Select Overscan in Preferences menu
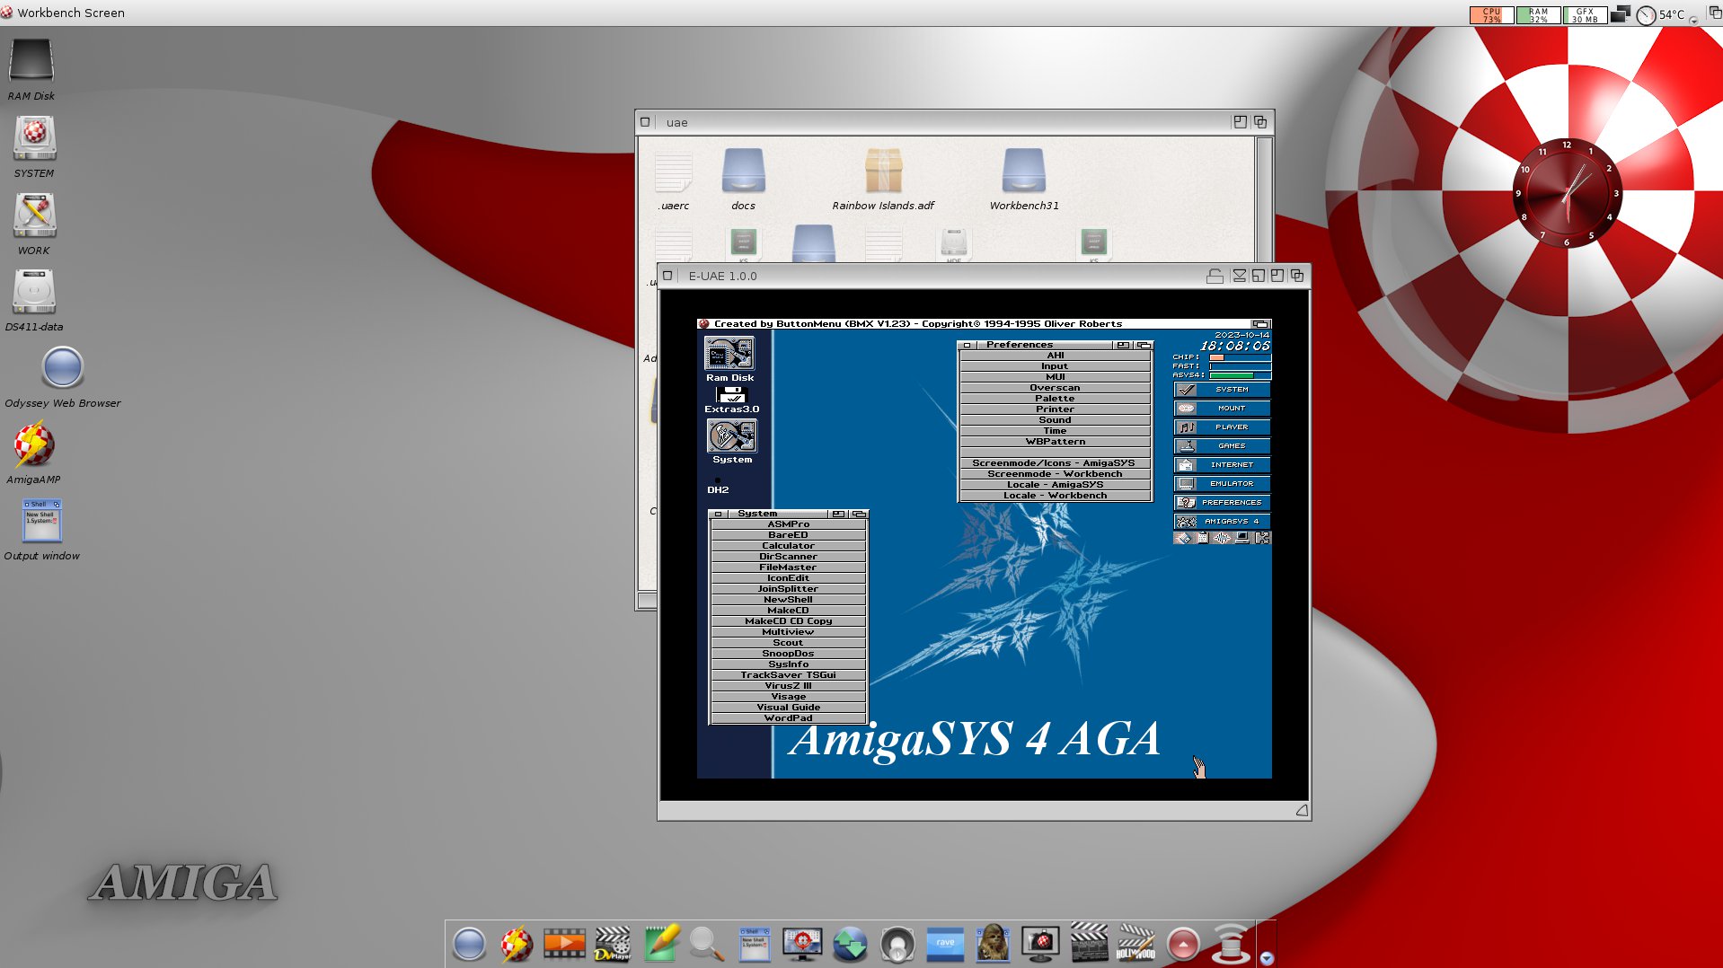Screen dimensions: 1723x968 pyautogui.click(x=1055, y=388)
